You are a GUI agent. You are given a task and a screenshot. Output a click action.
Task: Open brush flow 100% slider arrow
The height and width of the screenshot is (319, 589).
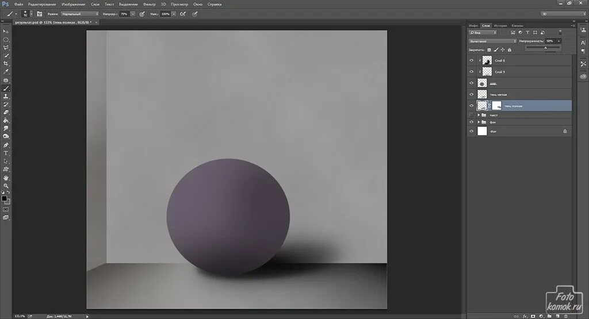174,14
